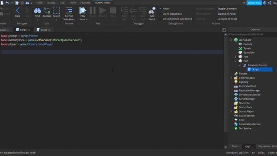Collapse the second Part node
277x156 pixels.
(235, 61)
